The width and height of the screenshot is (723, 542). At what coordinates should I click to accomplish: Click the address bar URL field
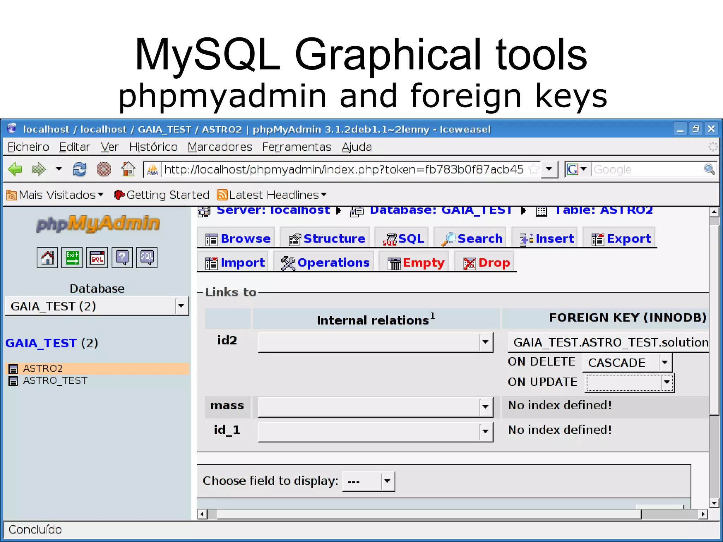[x=344, y=169]
